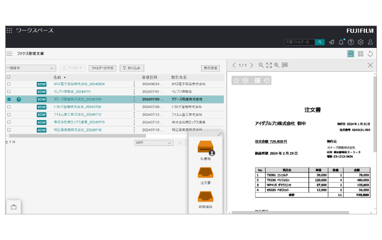Click the アップロード button
This screenshot has width=382, height=240.
tap(72, 68)
